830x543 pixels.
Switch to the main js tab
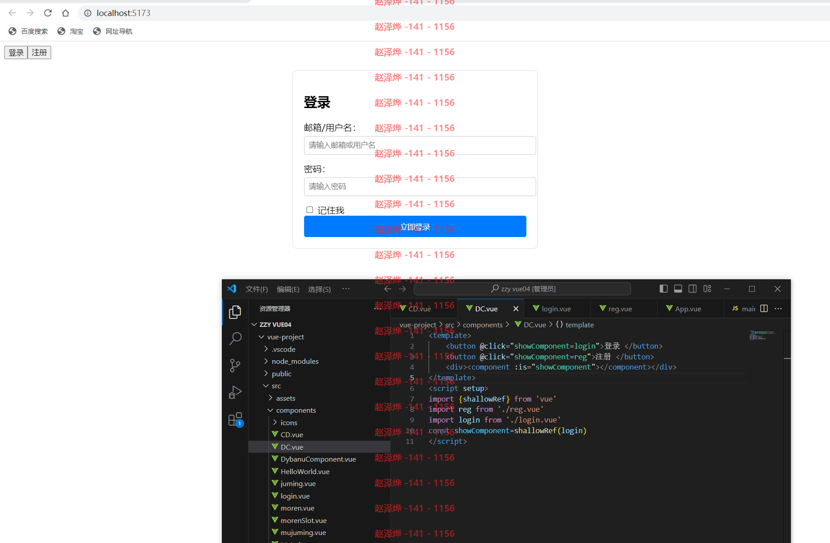click(743, 309)
